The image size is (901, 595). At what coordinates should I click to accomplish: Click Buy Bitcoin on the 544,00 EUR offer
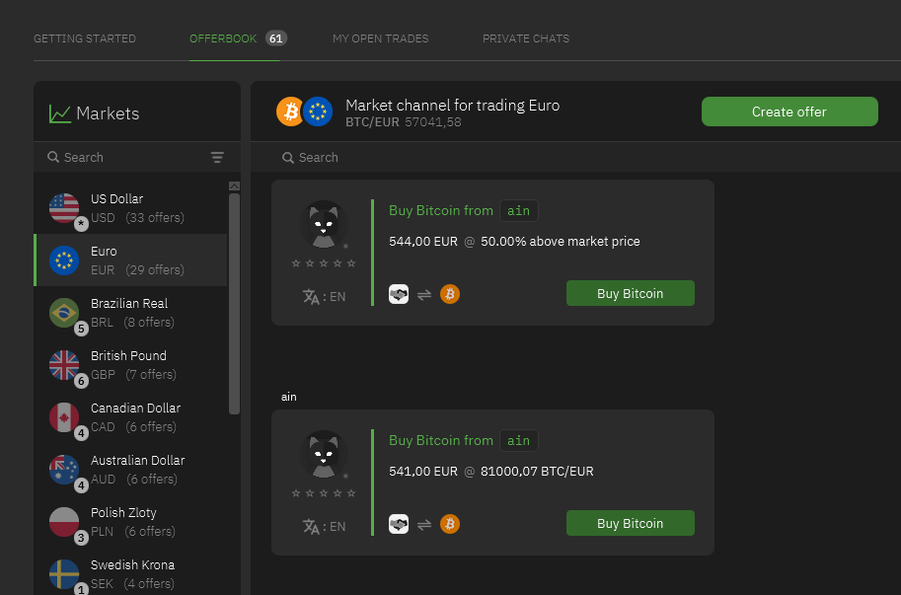pyautogui.click(x=630, y=293)
